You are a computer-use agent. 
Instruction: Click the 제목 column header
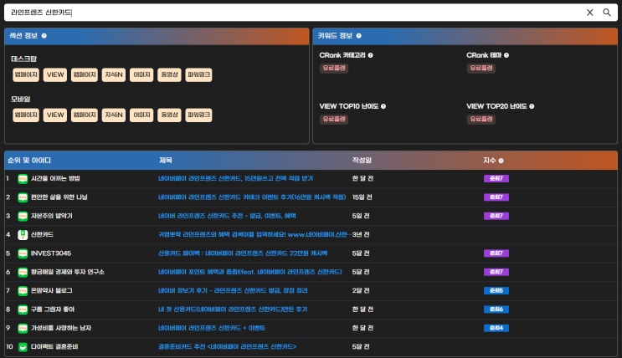coord(166,160)
